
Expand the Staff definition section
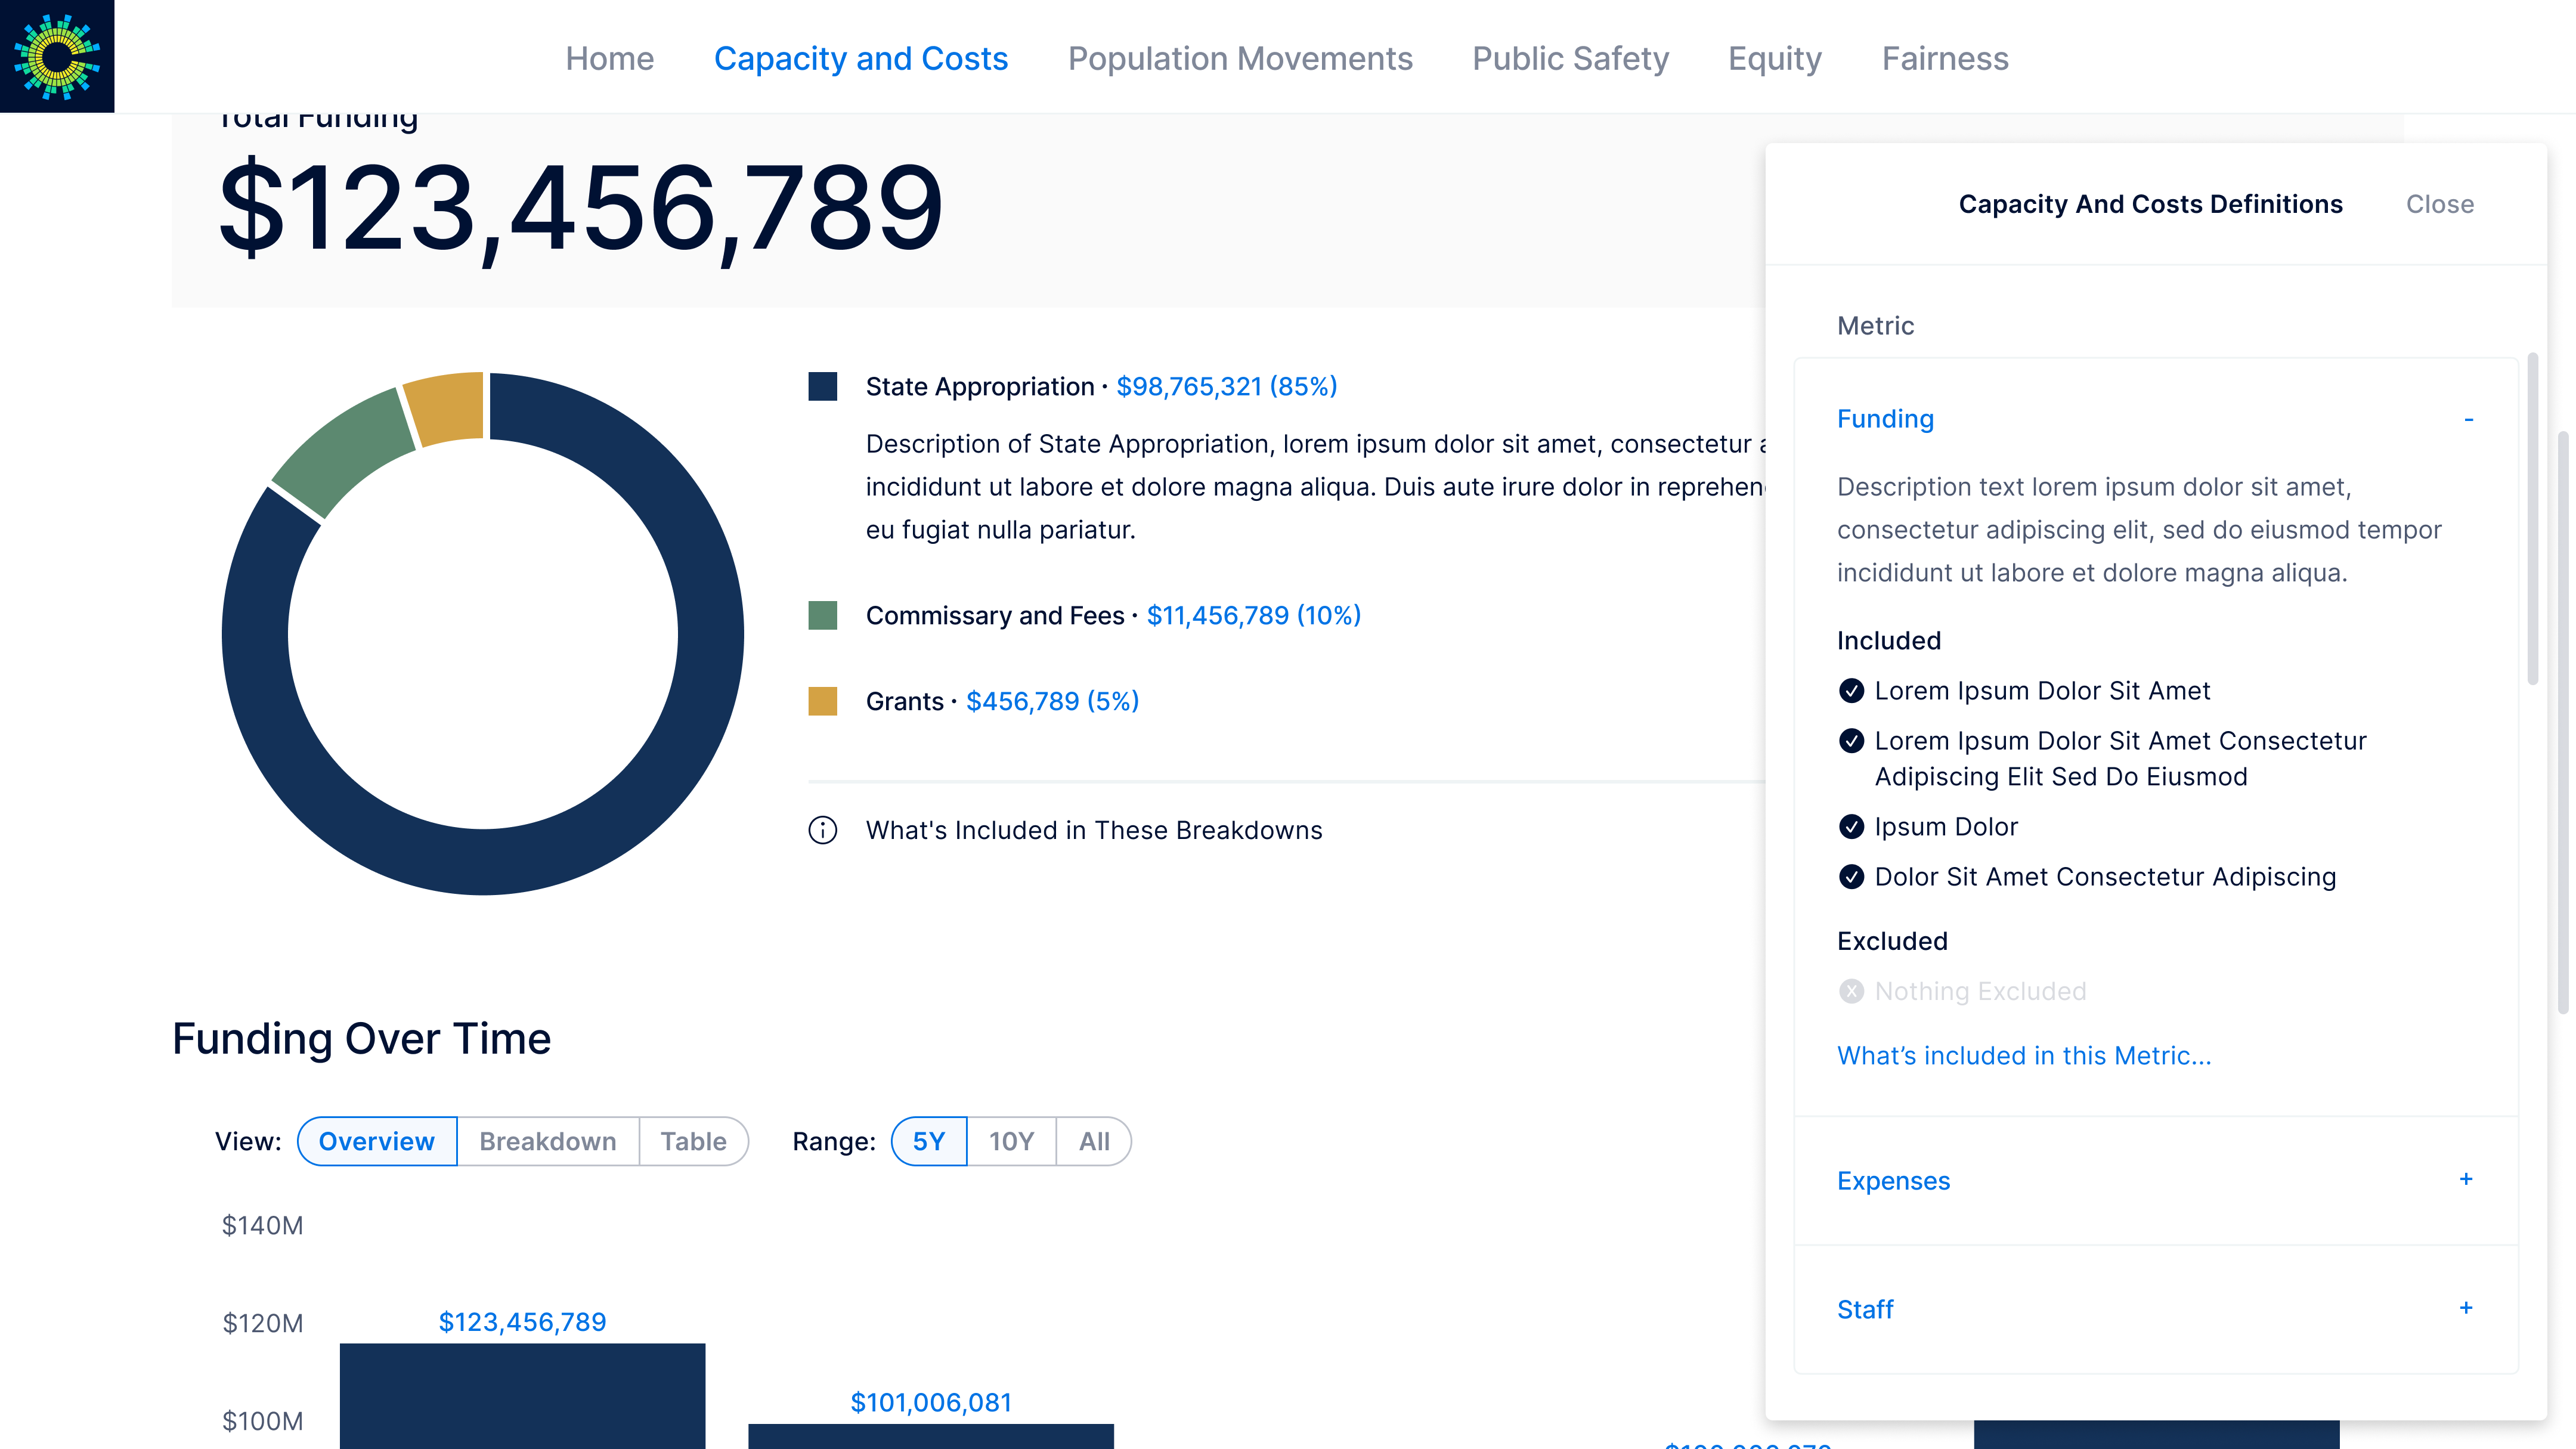click(2465, 1308)
